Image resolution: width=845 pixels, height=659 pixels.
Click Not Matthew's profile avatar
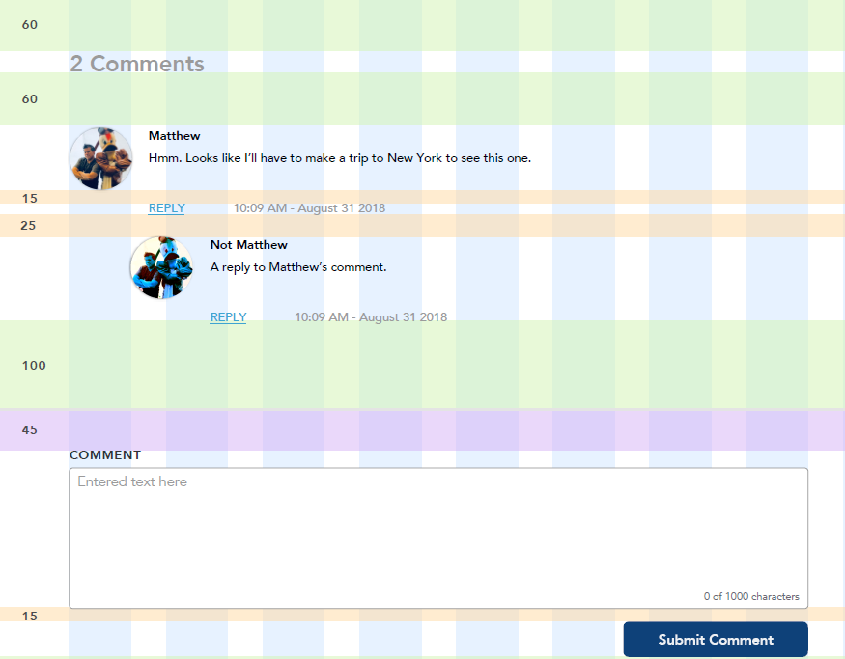(161, 267)
